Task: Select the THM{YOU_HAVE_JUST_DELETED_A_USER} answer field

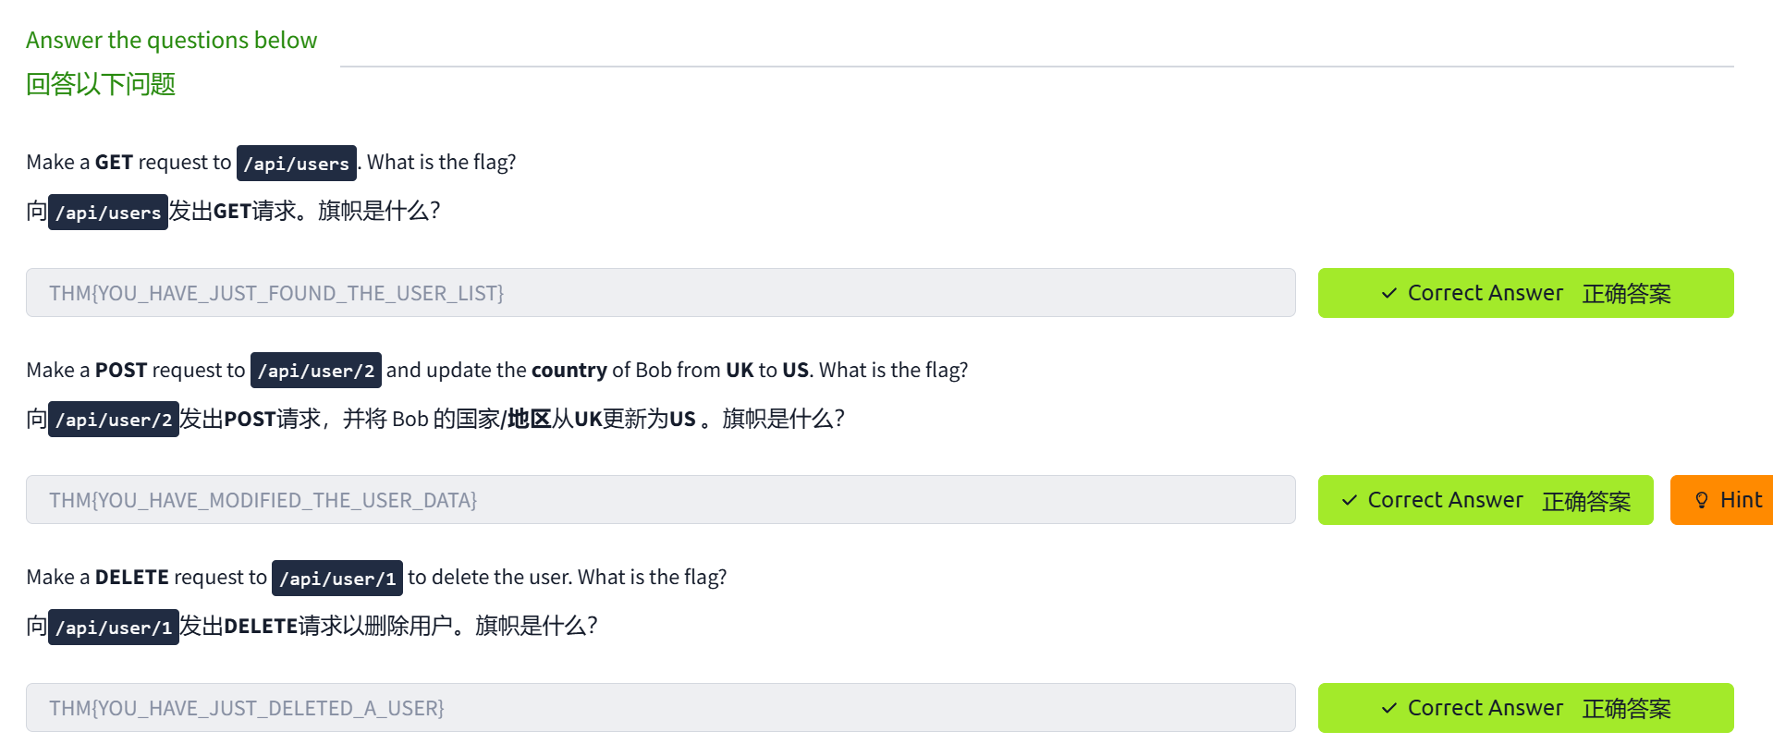Action: pos(660,708)
